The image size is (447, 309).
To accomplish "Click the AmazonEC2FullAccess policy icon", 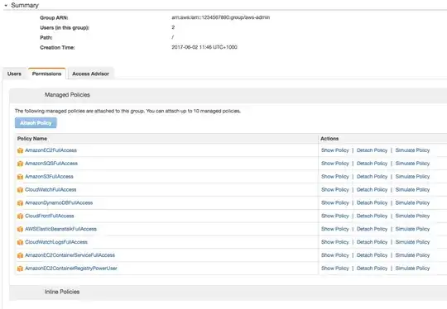I will (20, 150).
